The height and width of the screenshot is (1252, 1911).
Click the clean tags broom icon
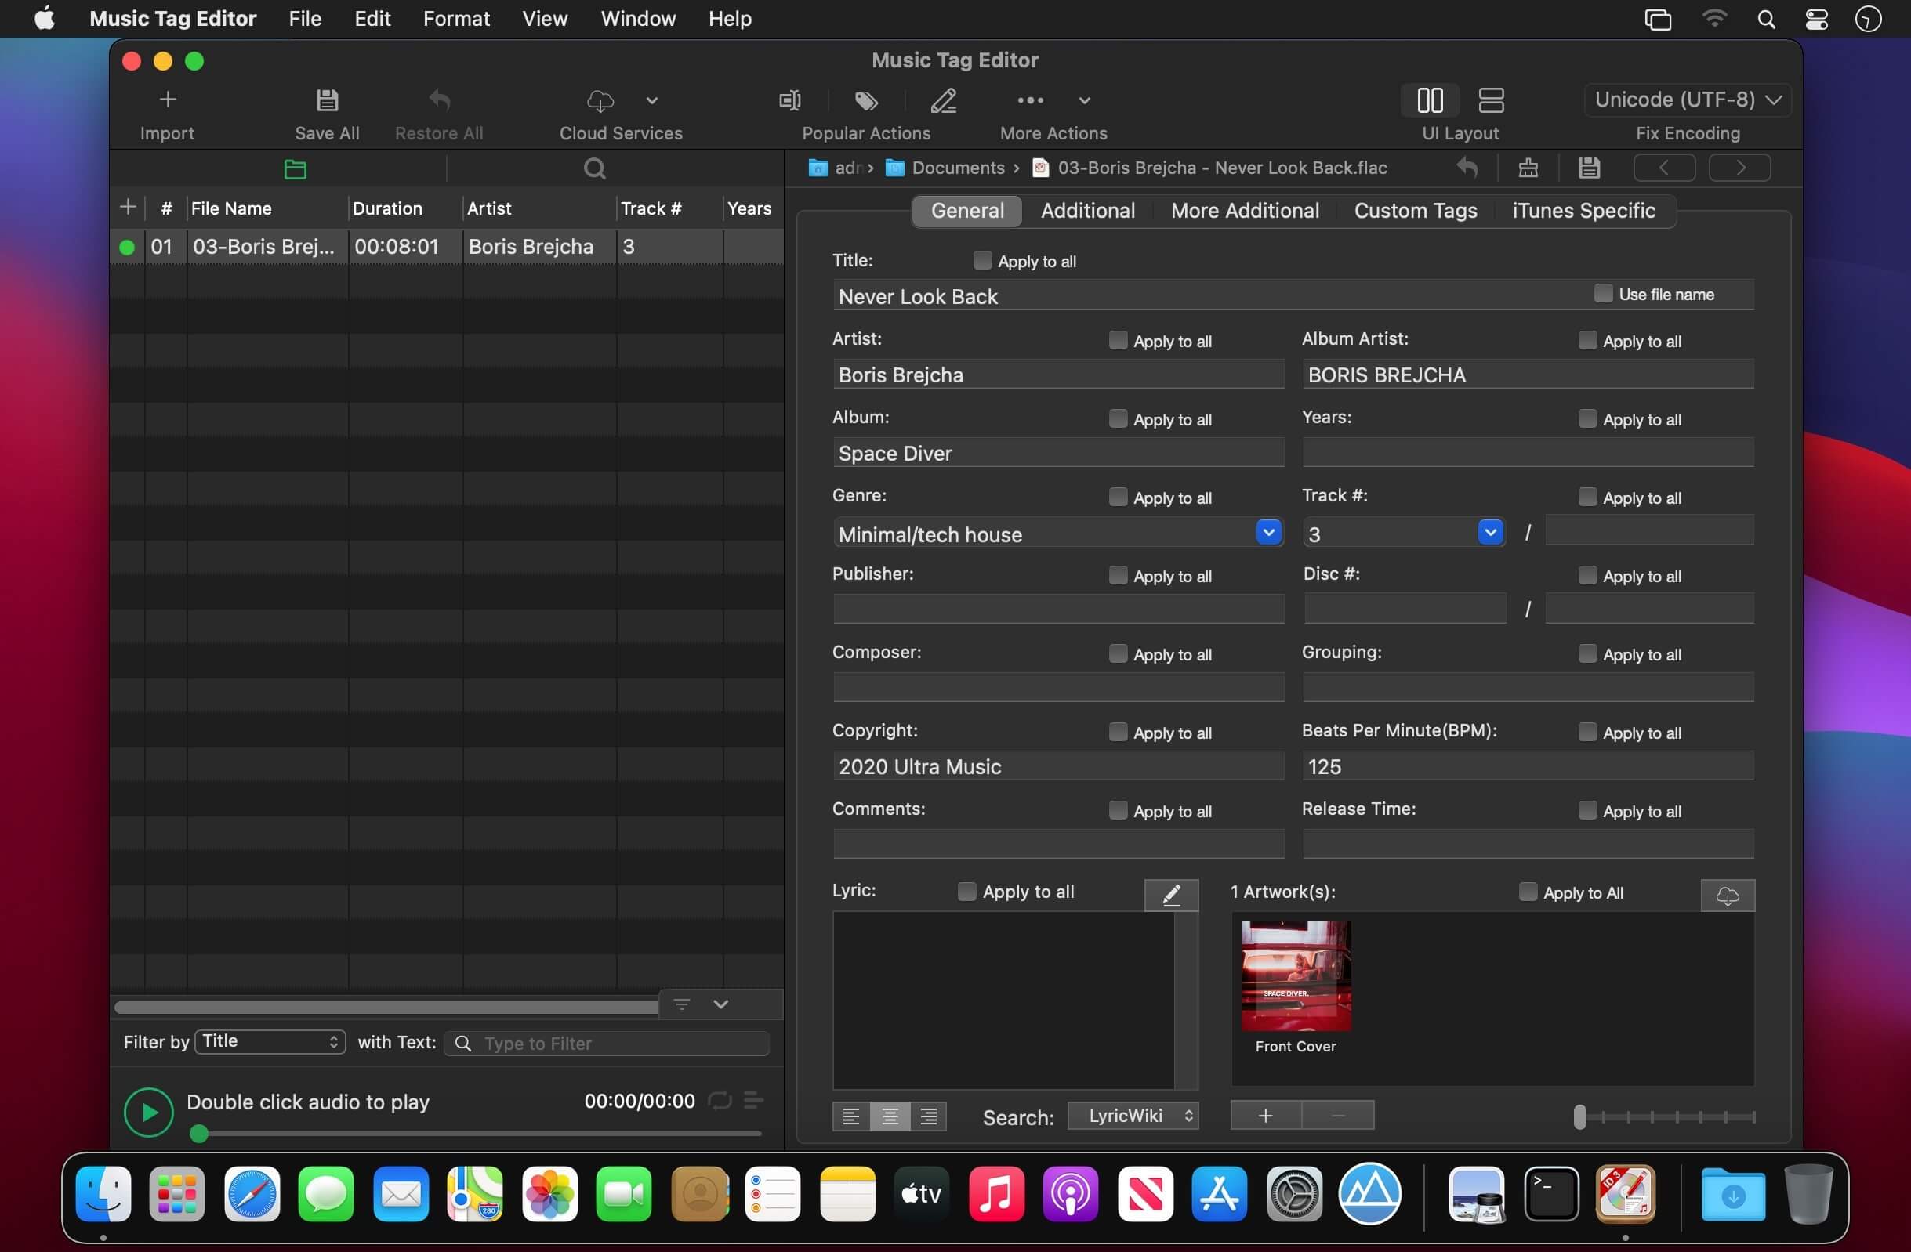(x=1528, y=168)
